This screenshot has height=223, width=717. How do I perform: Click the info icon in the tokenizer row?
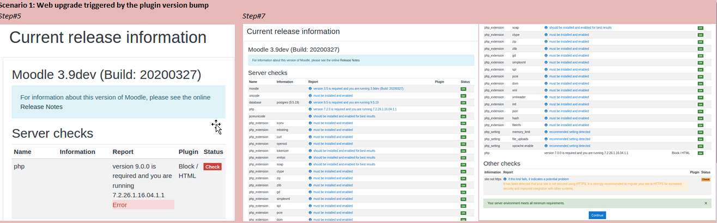coord(310,151)
